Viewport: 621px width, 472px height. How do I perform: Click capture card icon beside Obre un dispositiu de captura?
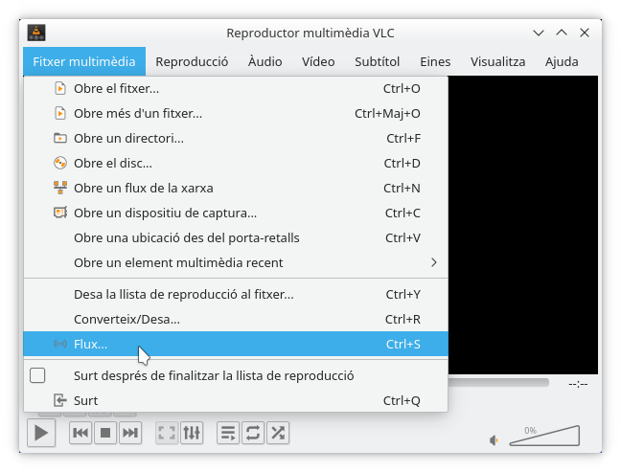pos(59,213)
